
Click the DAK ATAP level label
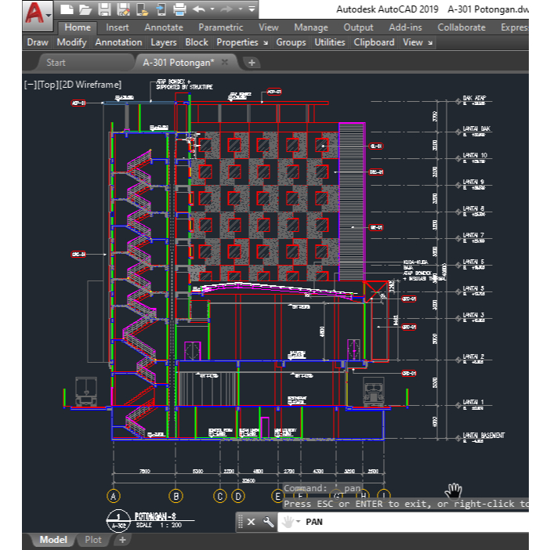[x=474, y=98]
